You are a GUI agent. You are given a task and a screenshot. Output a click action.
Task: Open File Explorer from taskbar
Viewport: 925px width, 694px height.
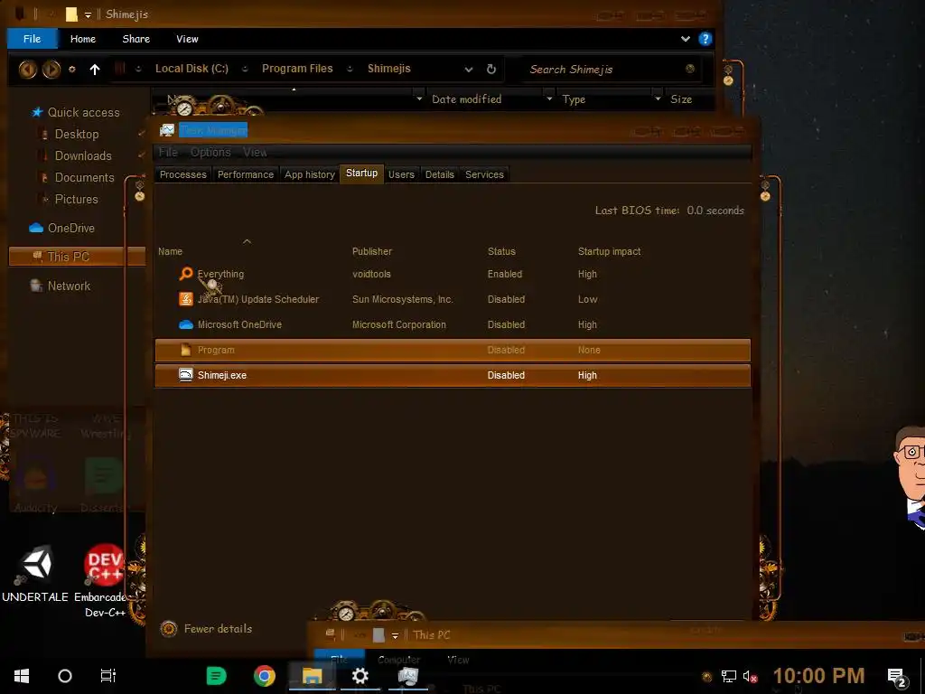[312, 676]
